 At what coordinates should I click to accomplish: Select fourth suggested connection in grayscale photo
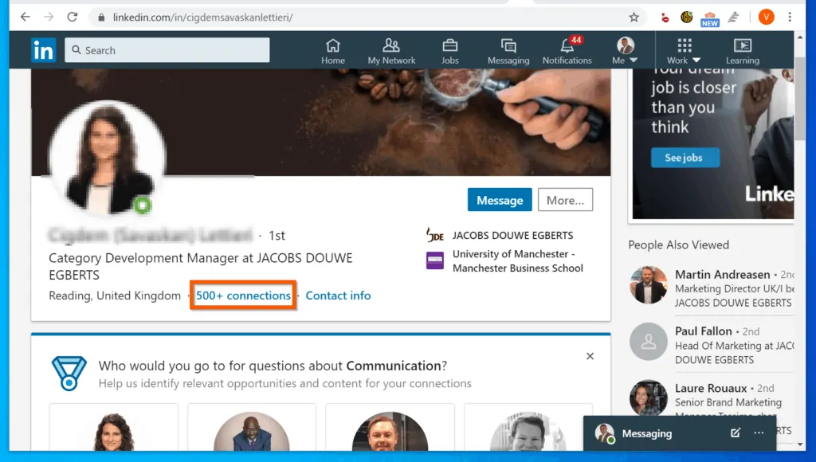pos(528,431)
